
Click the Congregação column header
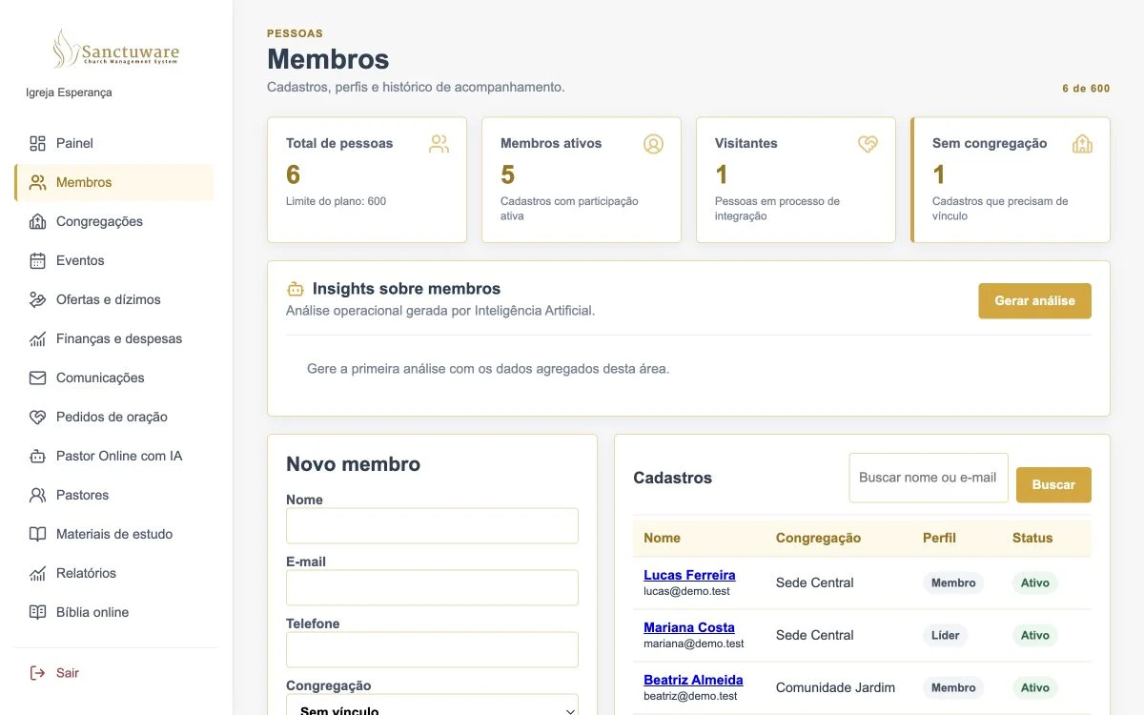point(818,538)
